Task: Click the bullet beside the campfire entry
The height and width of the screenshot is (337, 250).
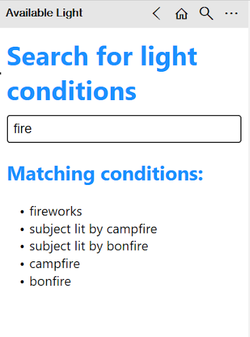Action: point(22,265)
